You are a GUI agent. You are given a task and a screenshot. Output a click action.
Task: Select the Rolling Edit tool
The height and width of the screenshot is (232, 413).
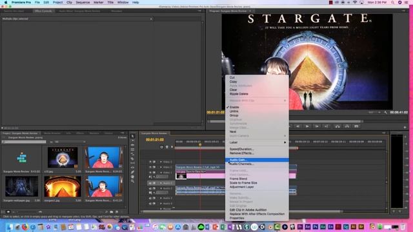coord(132,150)
